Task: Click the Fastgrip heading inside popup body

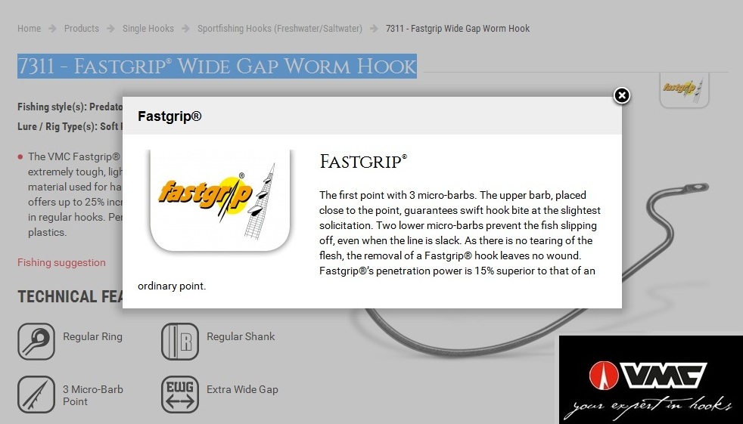Action: (x=363, y=162)
